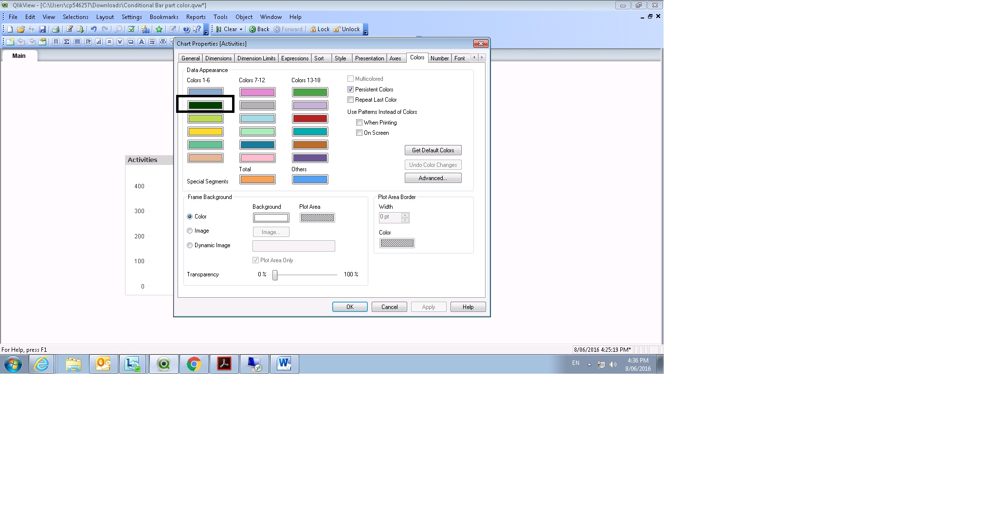This screenshot has width=991, height=507.
Task: Click the dark green color 2 swatch
Action: click(205, 105)
